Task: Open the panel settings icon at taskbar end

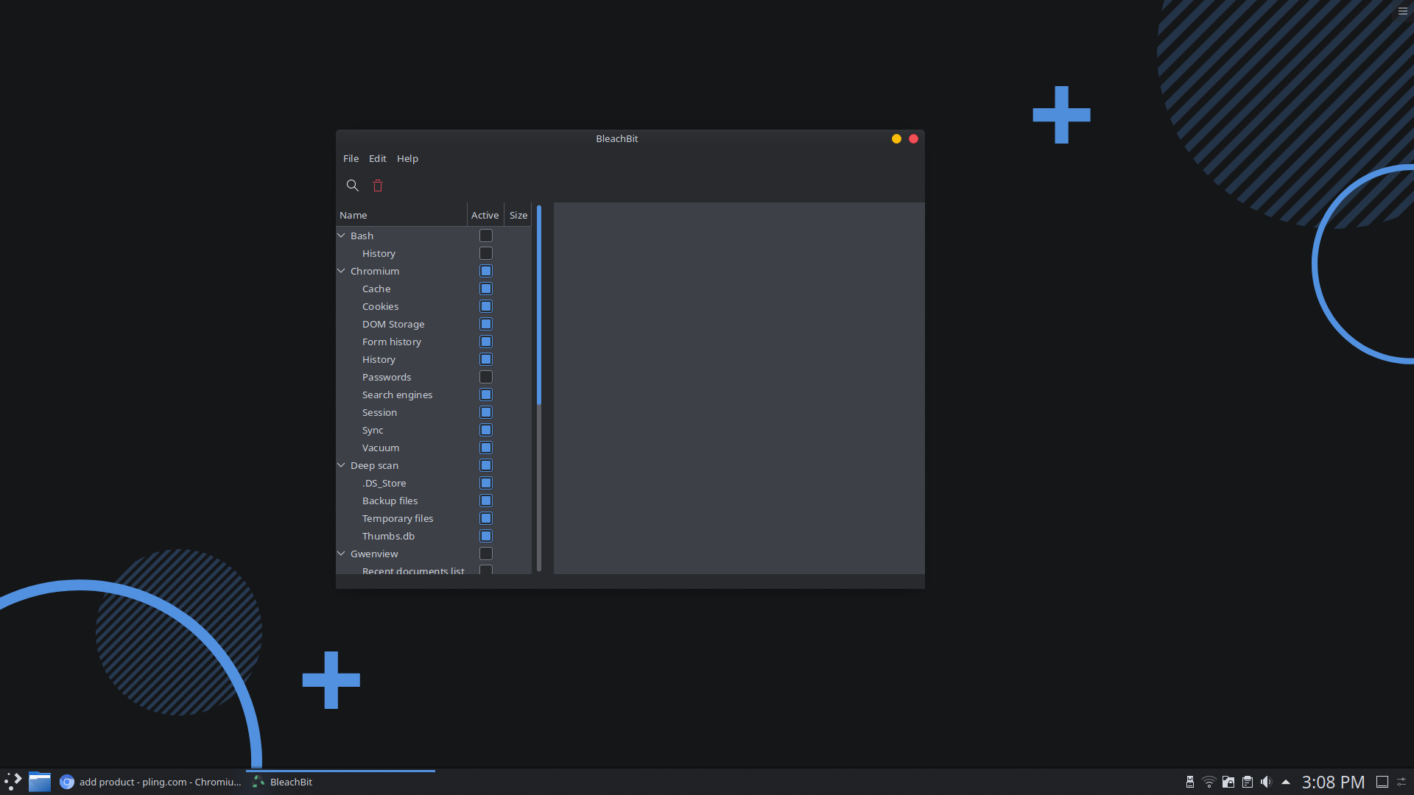Action: pyautogui.click(x=1402, y=782)
